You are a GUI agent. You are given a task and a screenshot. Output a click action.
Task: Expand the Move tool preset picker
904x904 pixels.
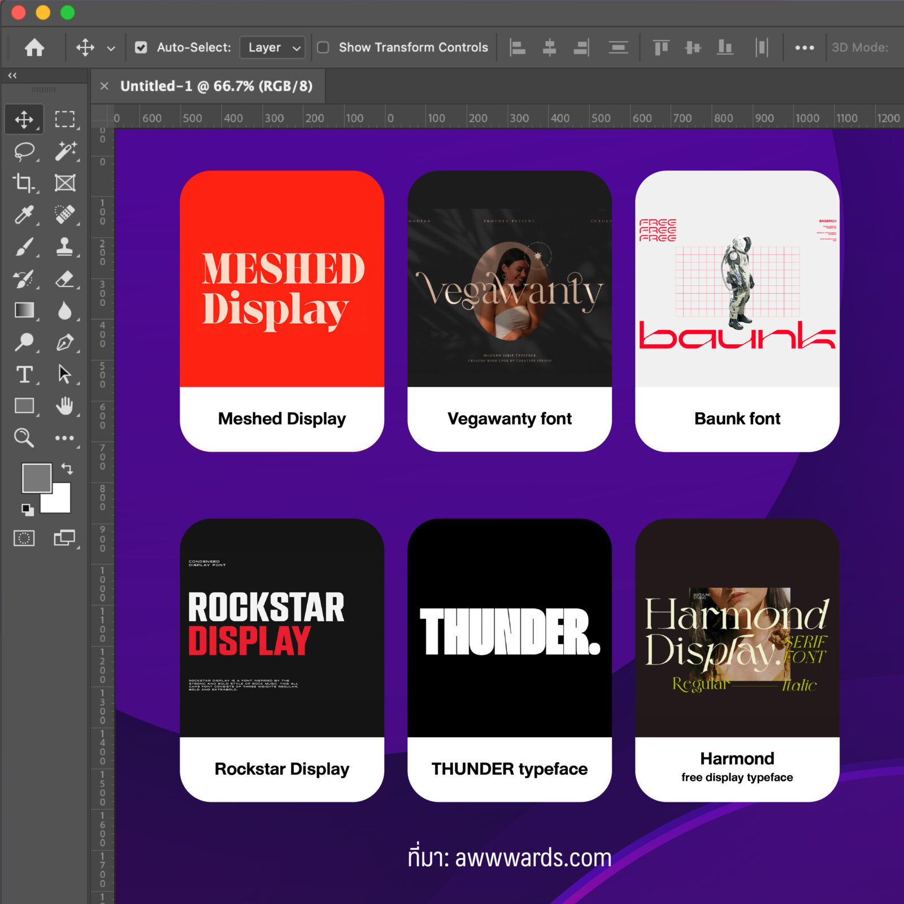pos(111,48)
